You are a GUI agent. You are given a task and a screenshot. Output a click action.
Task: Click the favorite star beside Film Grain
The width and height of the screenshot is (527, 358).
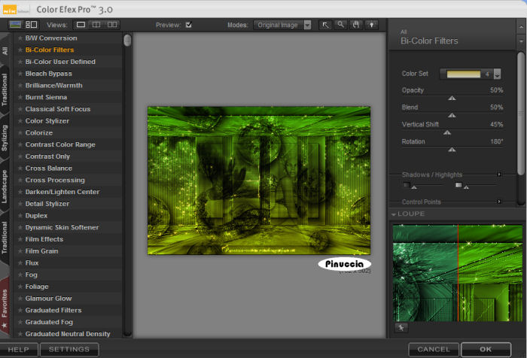(x=20, y=251)
